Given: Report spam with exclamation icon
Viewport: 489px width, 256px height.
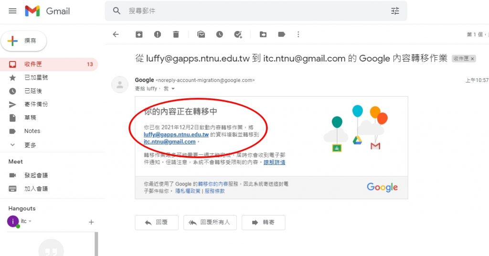Looking at the screenshot, I should (158, 34).
